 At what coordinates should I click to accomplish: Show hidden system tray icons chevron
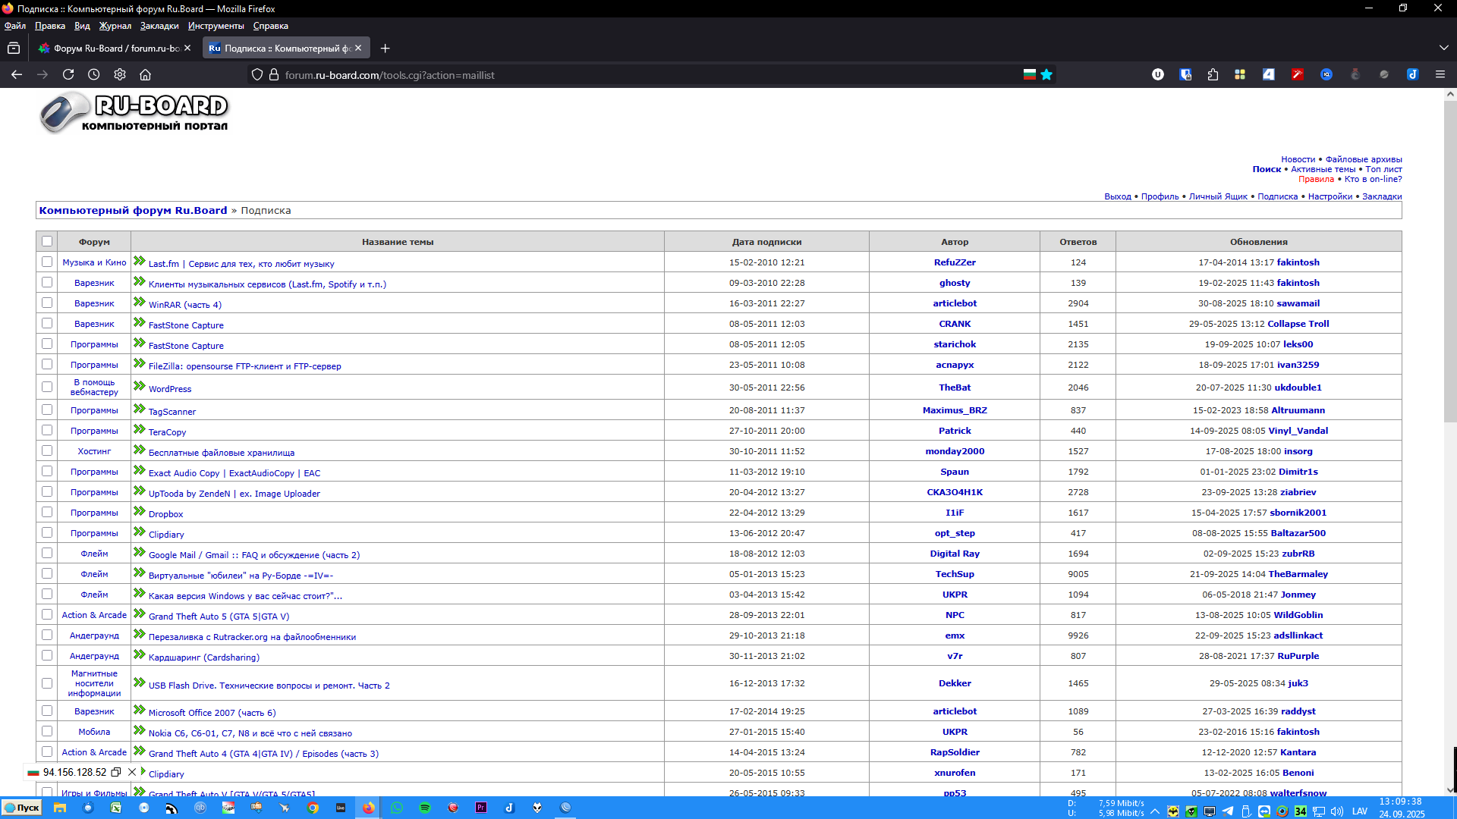[1155, 811]
